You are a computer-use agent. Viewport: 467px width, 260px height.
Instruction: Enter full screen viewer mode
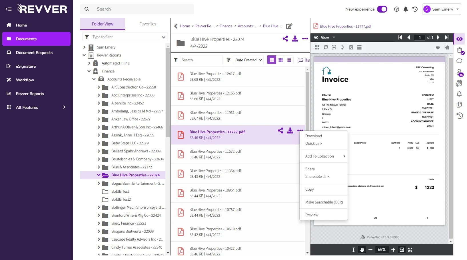[x=410, y=250]
